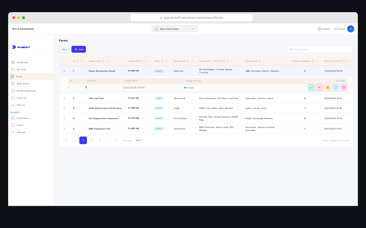Open the Metro Data Center site dropdown
This screenshot has width=366, height=228.
[174, 29]
